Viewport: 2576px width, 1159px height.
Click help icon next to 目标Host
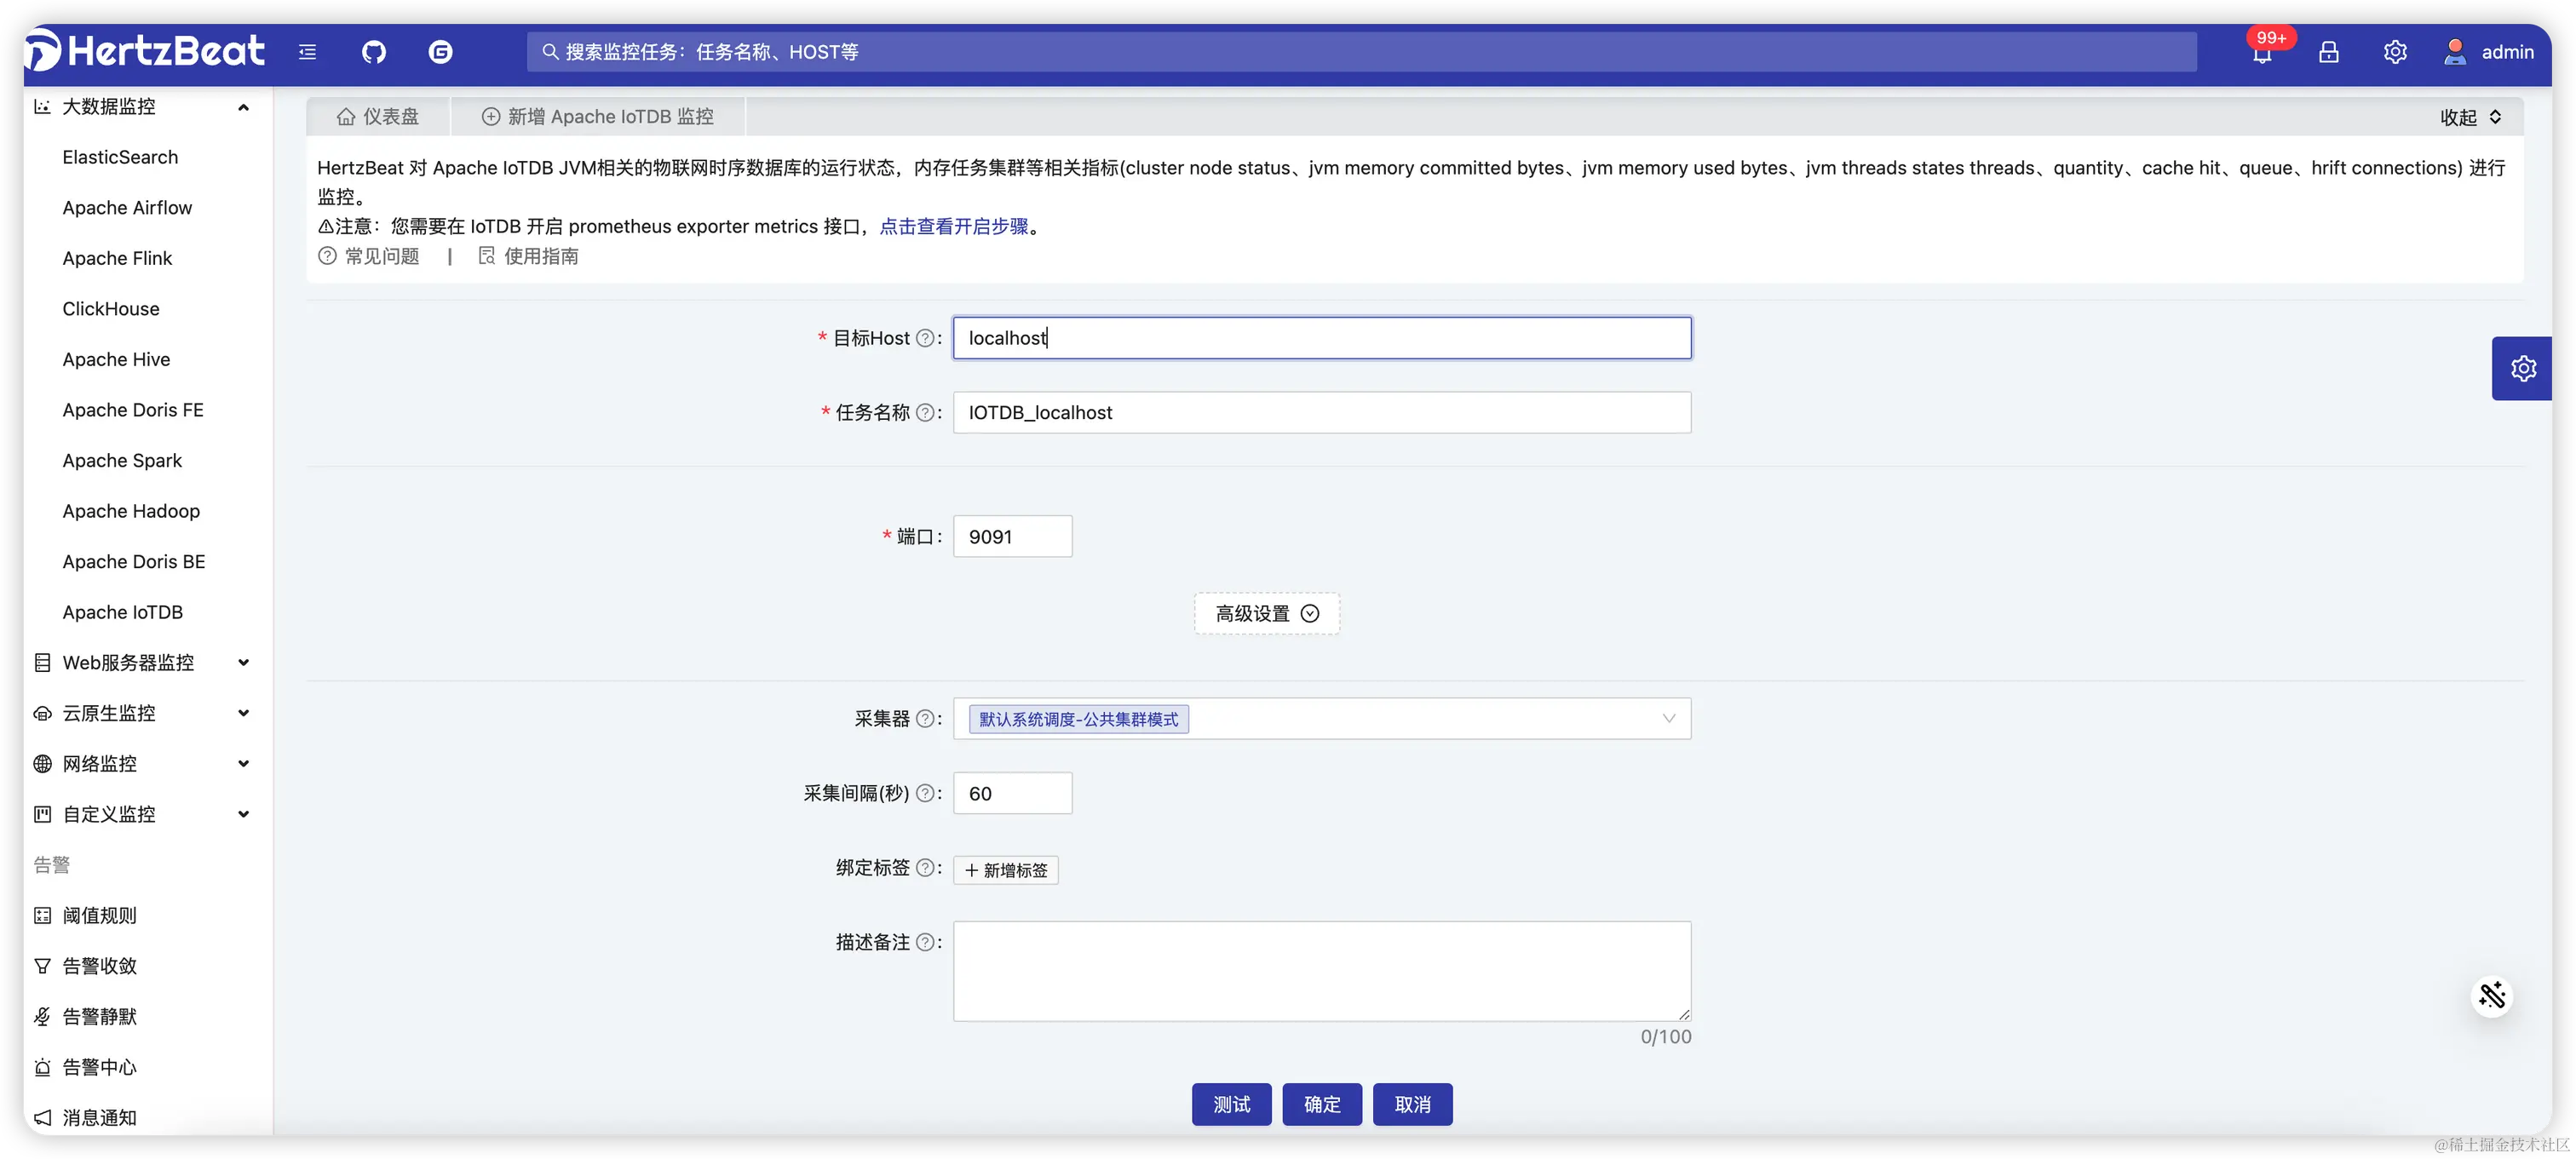coord(925,338)
